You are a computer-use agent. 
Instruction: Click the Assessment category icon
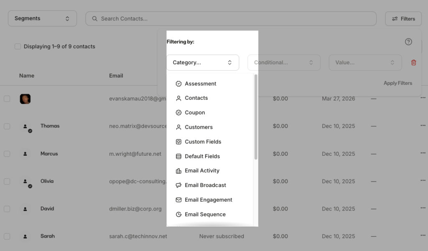pos(178,84)
